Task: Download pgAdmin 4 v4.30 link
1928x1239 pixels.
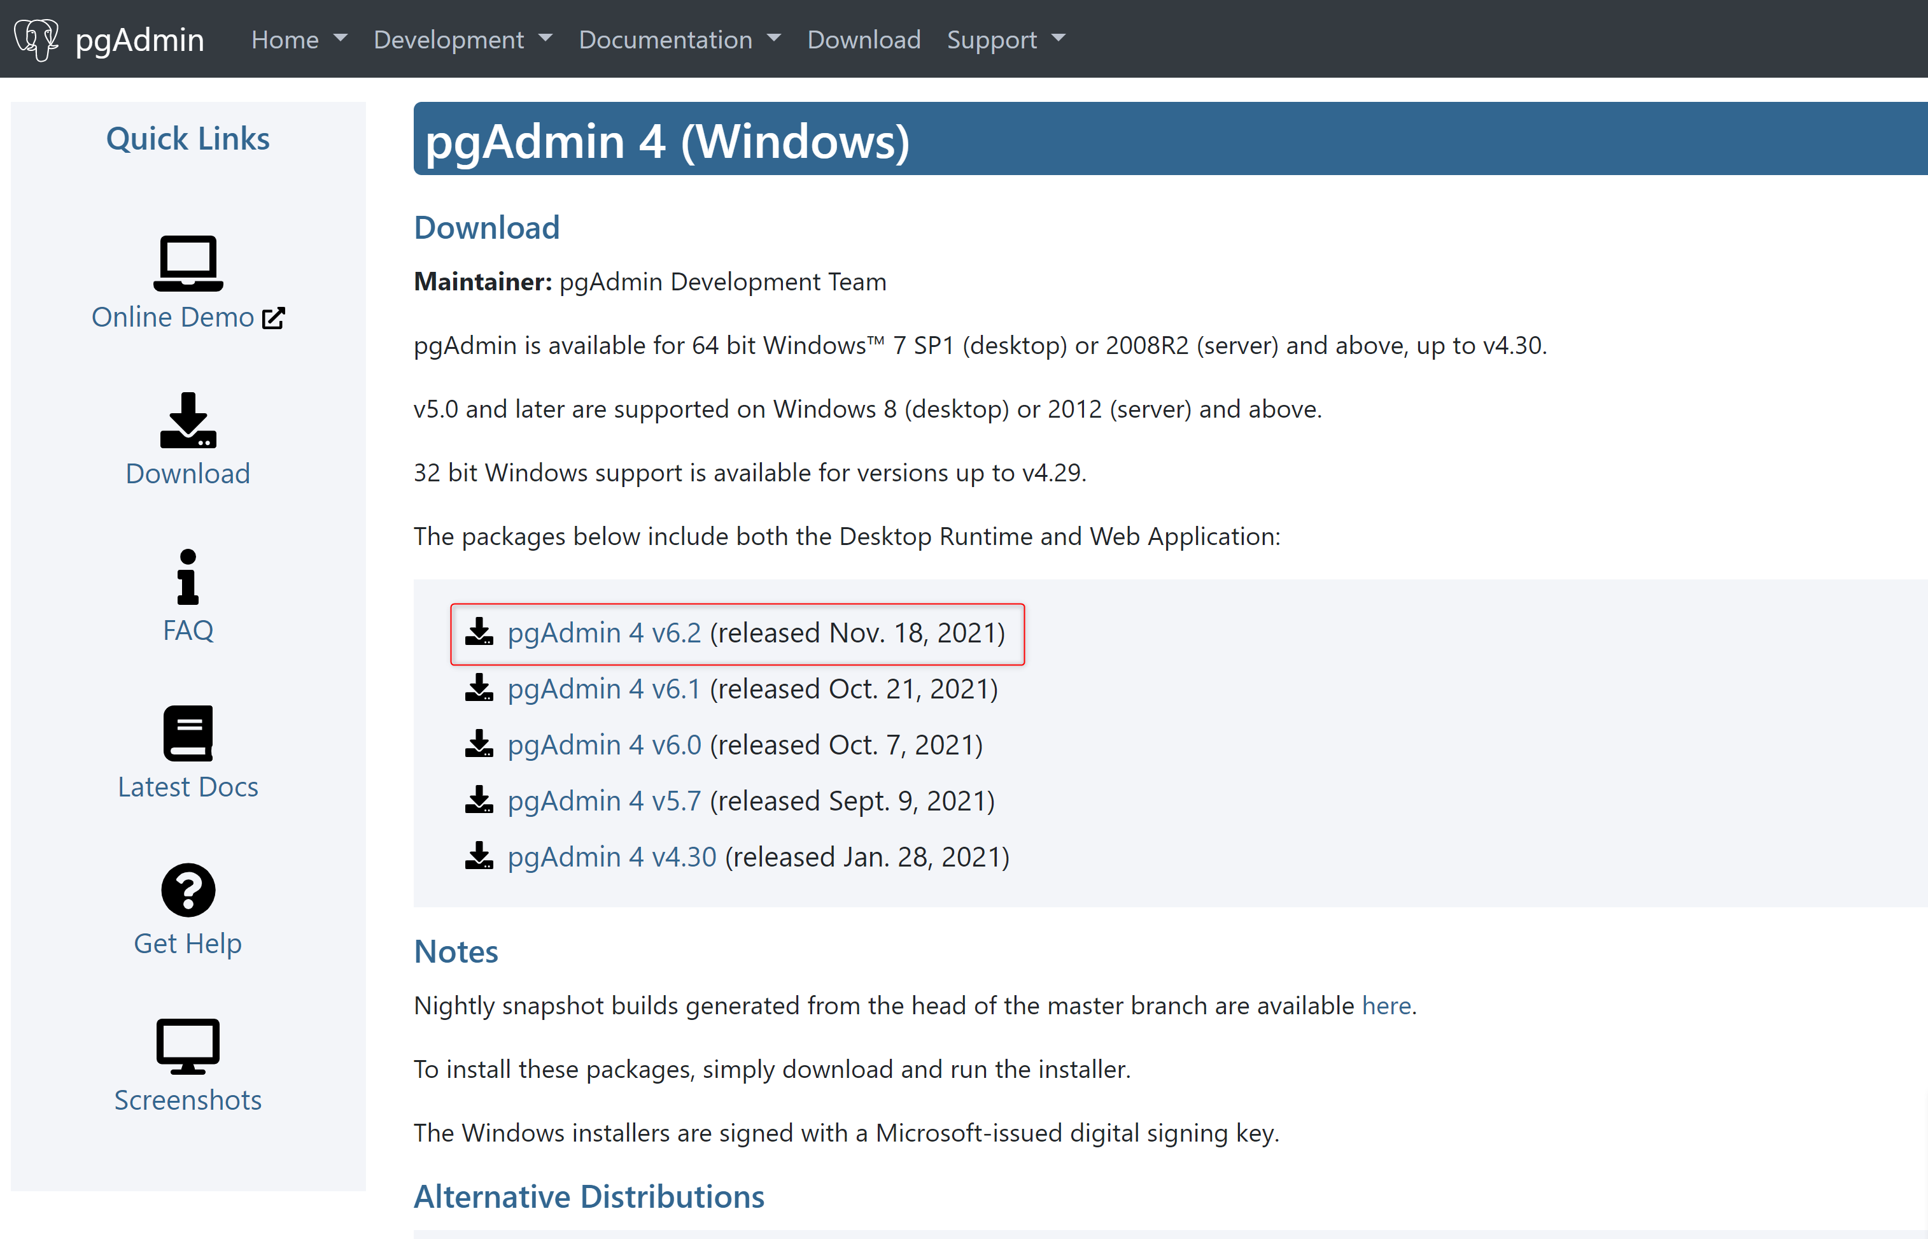Action: click(x=612, y=858)
